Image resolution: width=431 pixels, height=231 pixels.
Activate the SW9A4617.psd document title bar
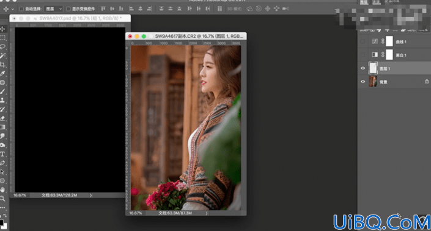pyautogui.click(x=70, y=18)
